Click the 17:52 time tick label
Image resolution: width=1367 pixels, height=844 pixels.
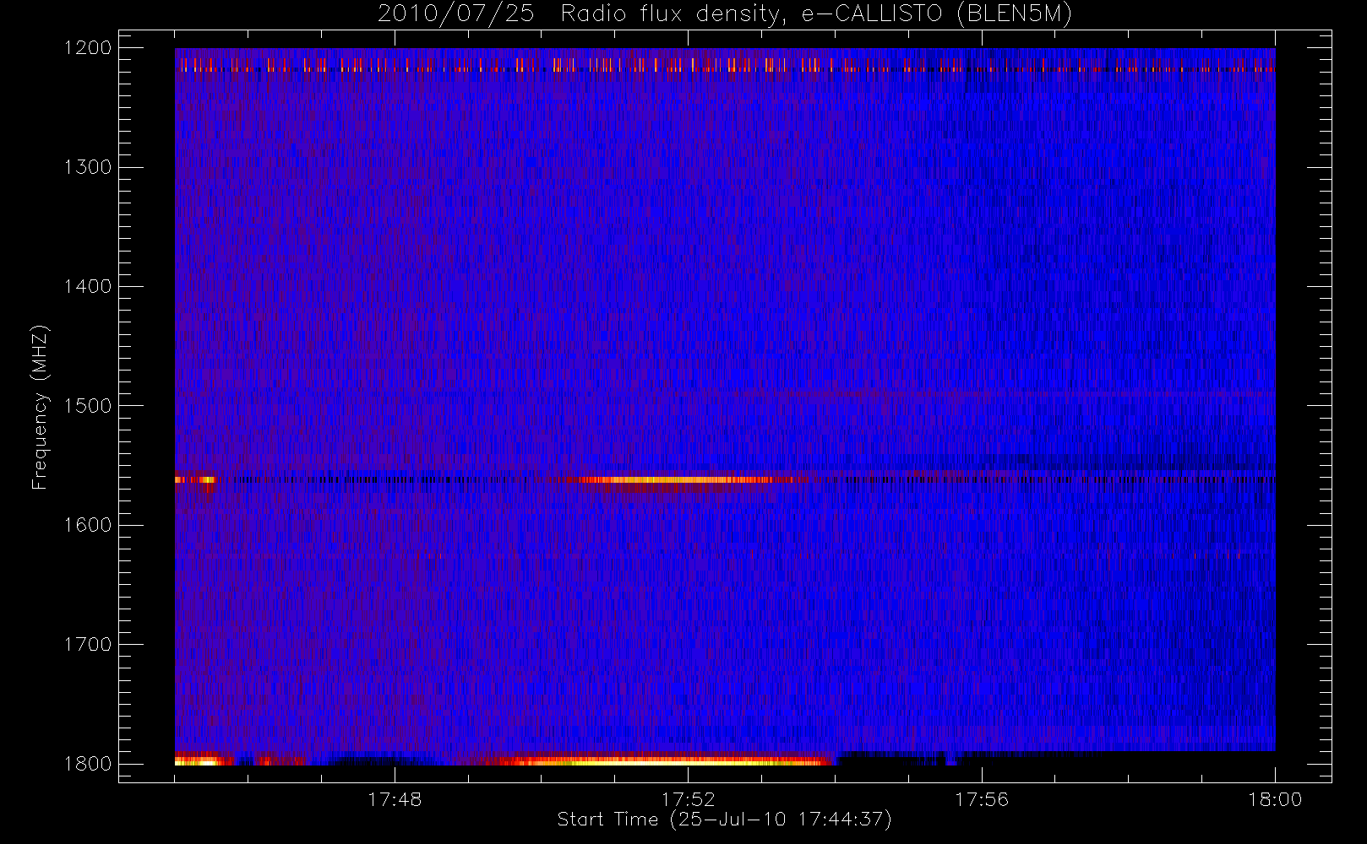click(688, 799)
